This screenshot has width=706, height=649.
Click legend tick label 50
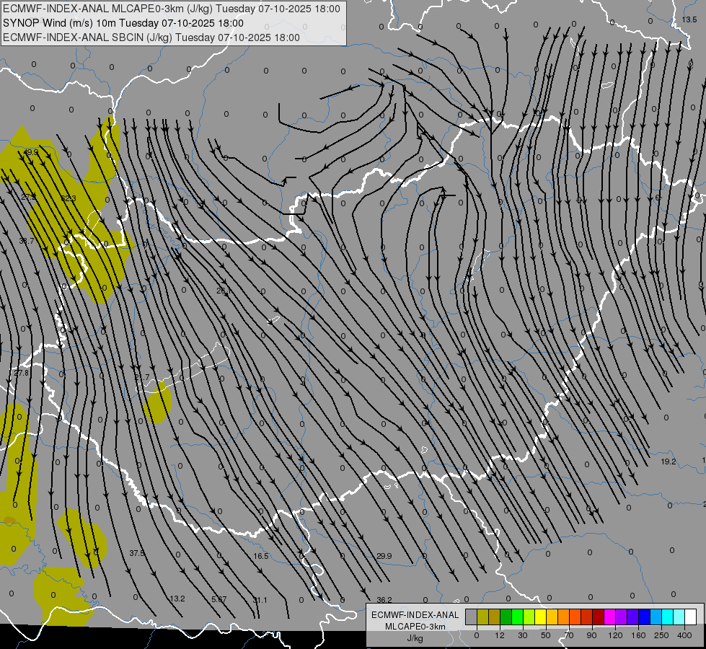pos(546,635)
